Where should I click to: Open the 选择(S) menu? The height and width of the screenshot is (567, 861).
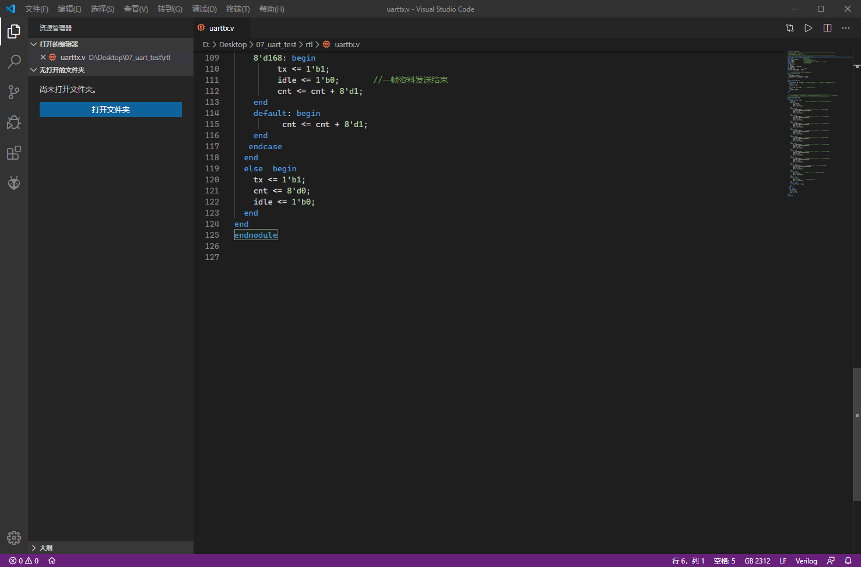[x=103, y=9]
